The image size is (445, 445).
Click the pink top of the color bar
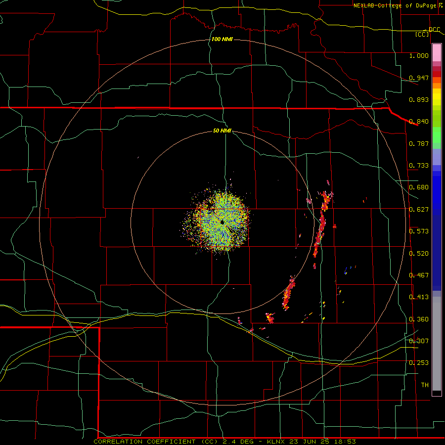[437, 53]
